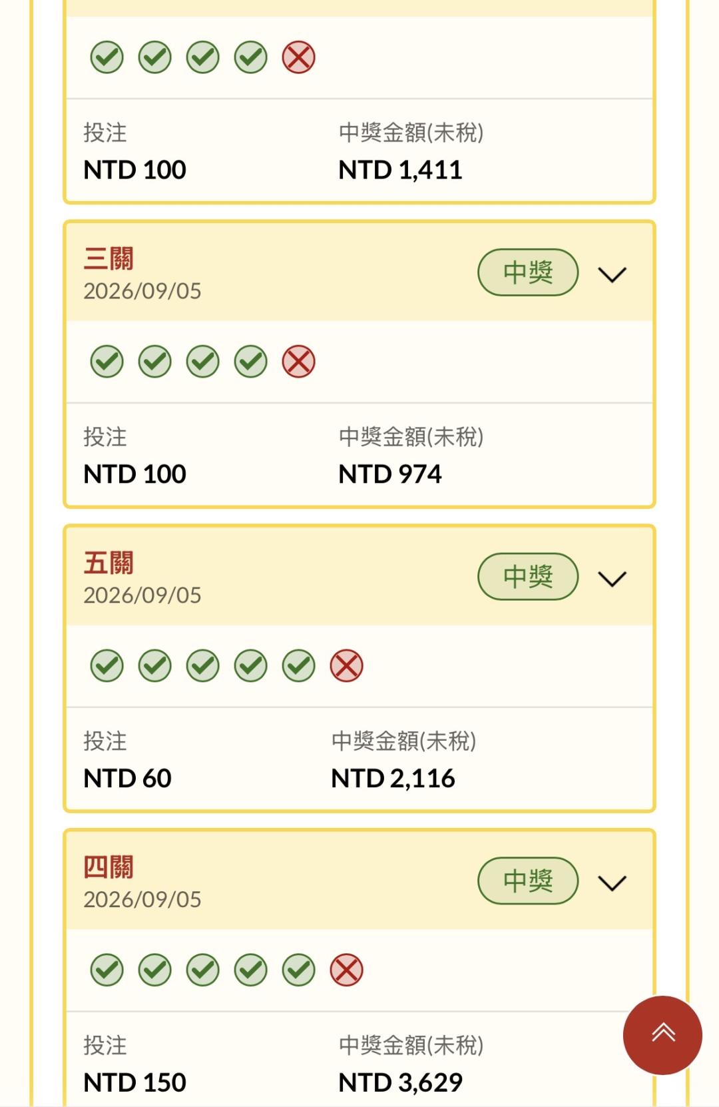
Task: Click the 中獎 badge on 四關 card
Action: pyautogui.click(x=528, y=881)
